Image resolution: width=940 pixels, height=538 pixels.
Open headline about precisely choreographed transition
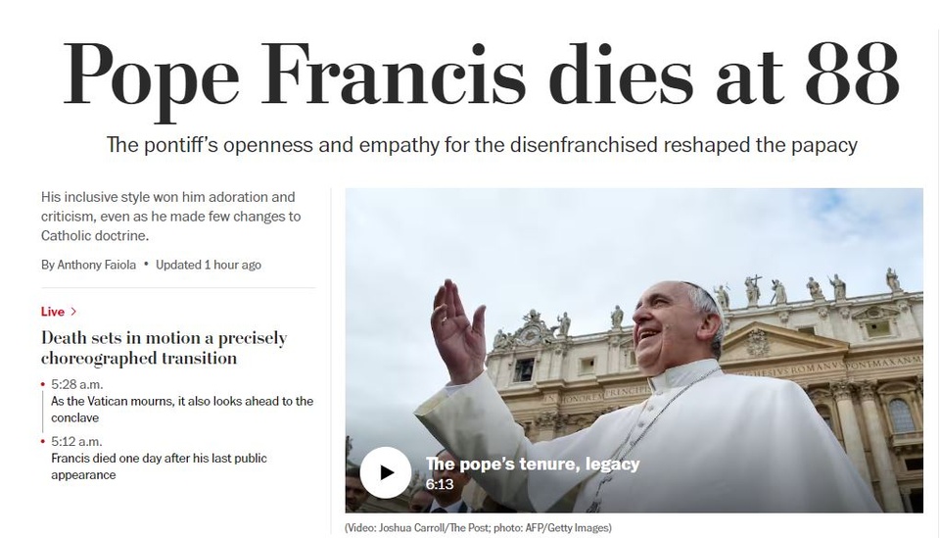[164, 348]
